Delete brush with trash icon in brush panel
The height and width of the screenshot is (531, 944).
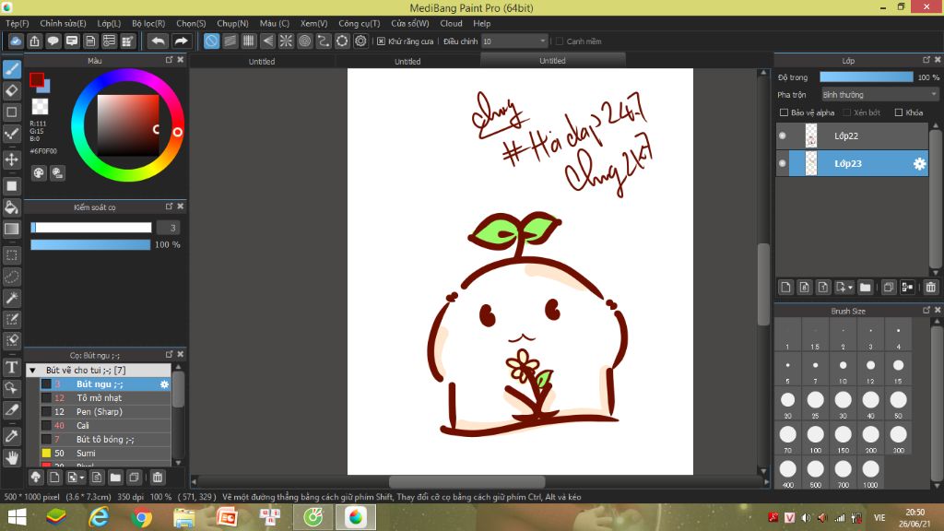point(158,478)
